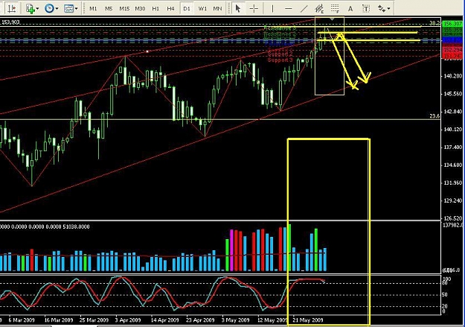The height and width of the screenshot is (327, 465).
Task: Activate the crosshair tool
Action: pyautogui.click(x=254, y=9)
